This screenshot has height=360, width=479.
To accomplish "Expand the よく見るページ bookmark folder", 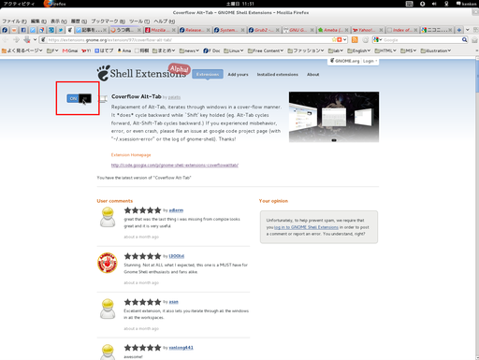I will 22,50.
